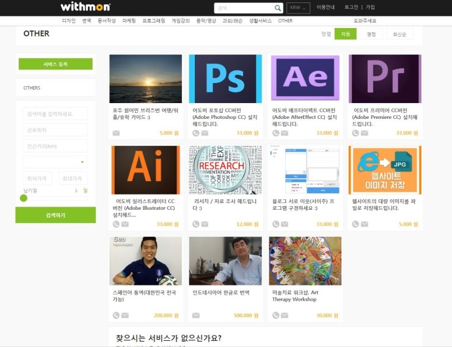Click mail icon on Adobe Illustrator CC card
This screenshot has height=347, width=452.
(125, 224)
